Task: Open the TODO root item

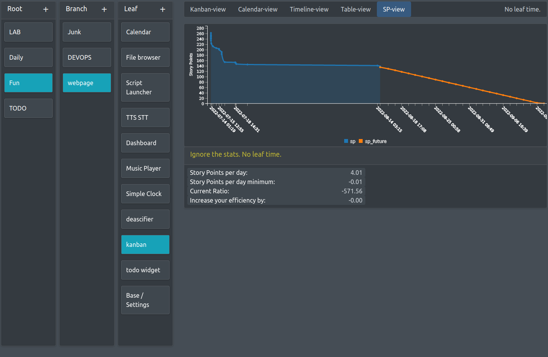Action: pos(28,108)
